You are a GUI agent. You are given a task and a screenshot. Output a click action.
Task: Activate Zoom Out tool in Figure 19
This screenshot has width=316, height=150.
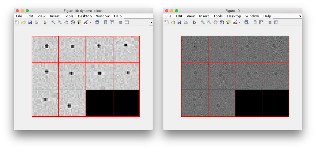(209, 22)
